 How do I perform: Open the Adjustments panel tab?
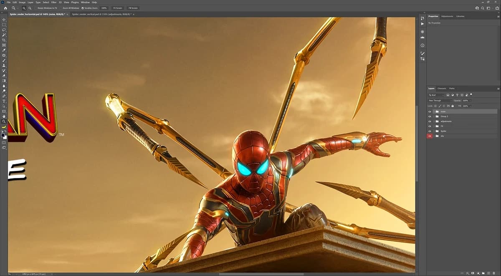pyautogui.click(x=447, y=16)
